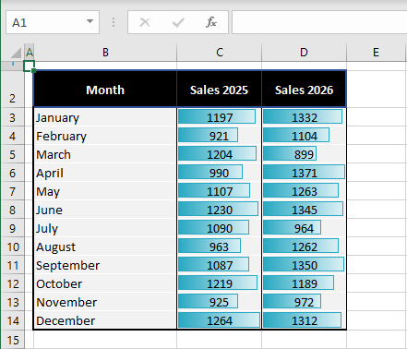
Task: Select the April cell
Action: 105,173
